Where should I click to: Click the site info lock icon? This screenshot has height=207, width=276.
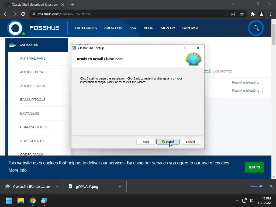[34, 14]
